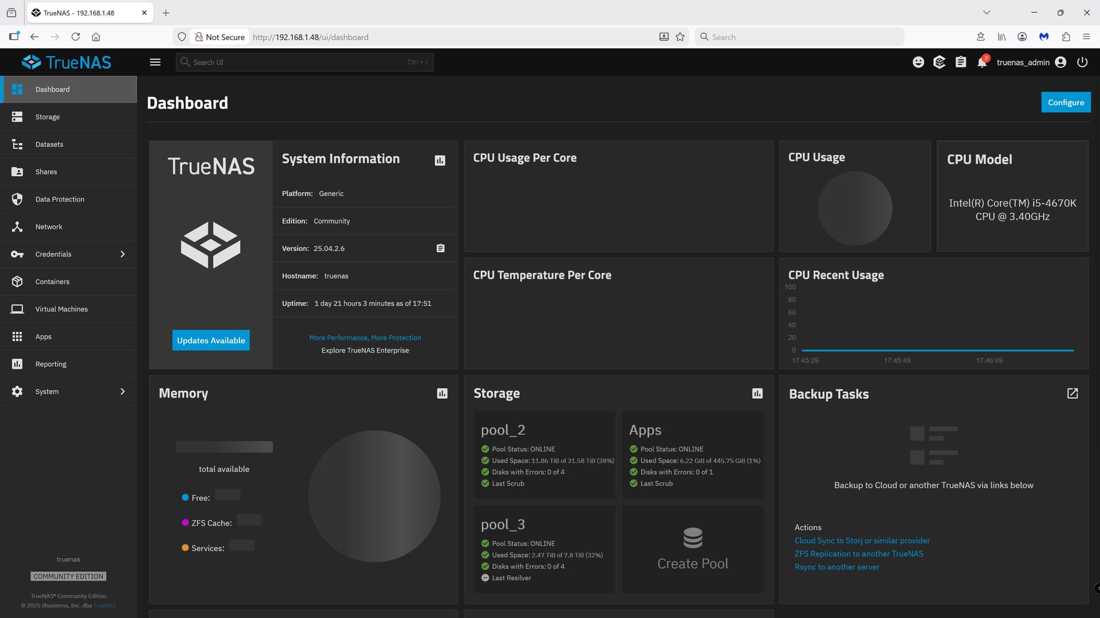Toggle the sidebar hamburger menu
Image resolution: width=1100 pixels, height=618 pixels.
click(155, 62)
